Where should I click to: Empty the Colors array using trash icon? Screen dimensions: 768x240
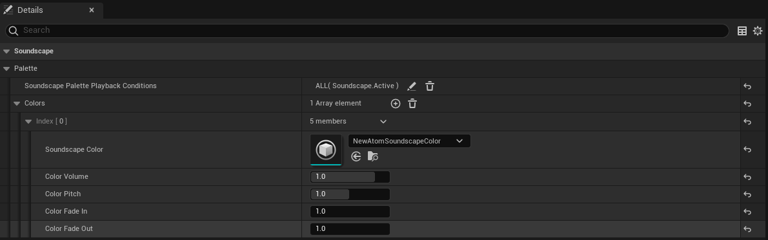click(412, 104)
